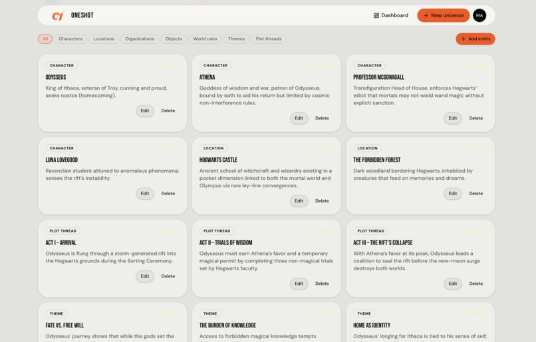Image resolution: width=536 pixels, height=342 pixels.
Task: Click the Location tag on Hogwarts Castle
Action: (x=213, y=148)
